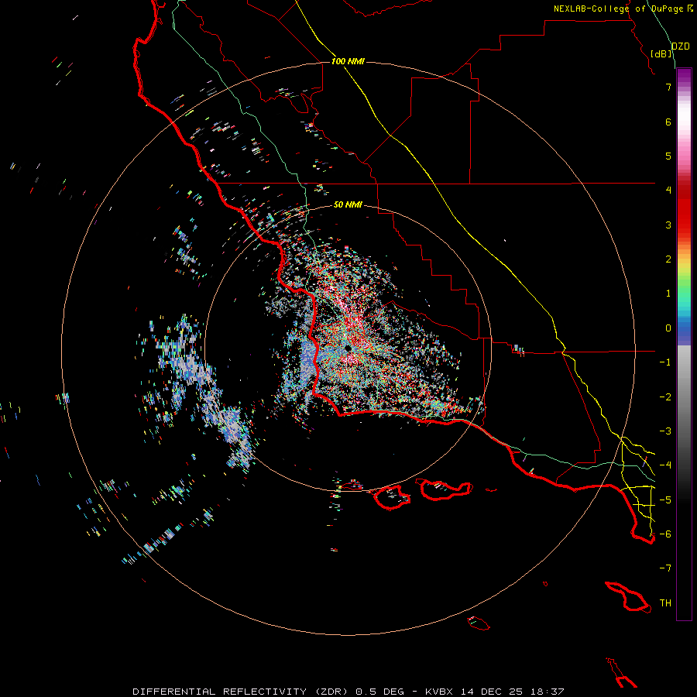Screen dimensions: 697x697
Task: Click the '14 DEC 25 18:37' timestamp
Action: coord(512,692)
